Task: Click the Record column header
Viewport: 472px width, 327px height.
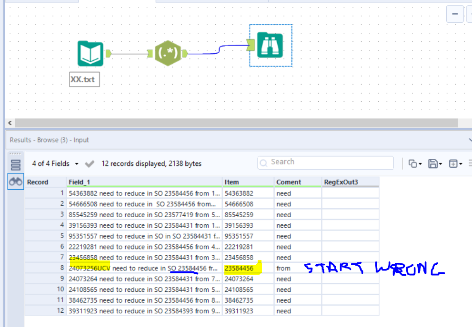Action: (x=45, y=182)
